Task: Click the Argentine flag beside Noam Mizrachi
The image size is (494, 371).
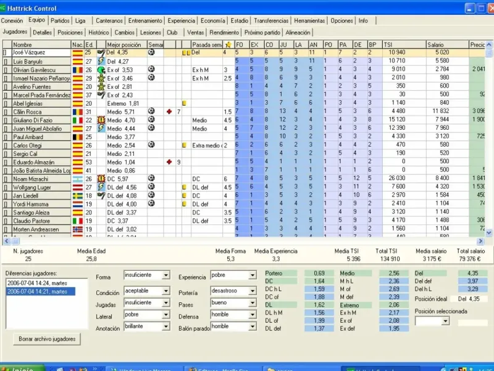Action: click(78, 179)
